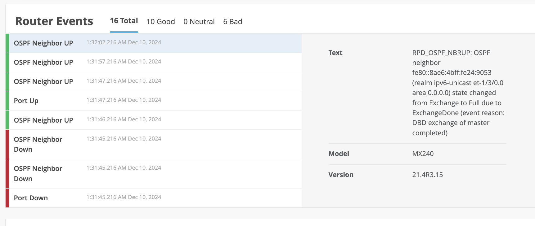Open OSPF Neighbor UP event at 1:31:57.216
The height and width of the screenshot is (226, 535).
(155, 62)
